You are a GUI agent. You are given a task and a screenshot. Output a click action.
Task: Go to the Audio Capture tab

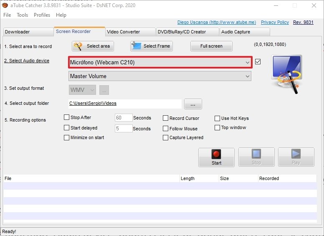click(245, 32)
